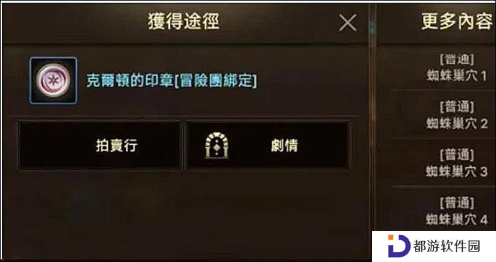Click the [普通] tag above 蜘蛛巢穴 3
This screenshot has height=262, width=496.
pyautogui.click(x=457, y=155)
